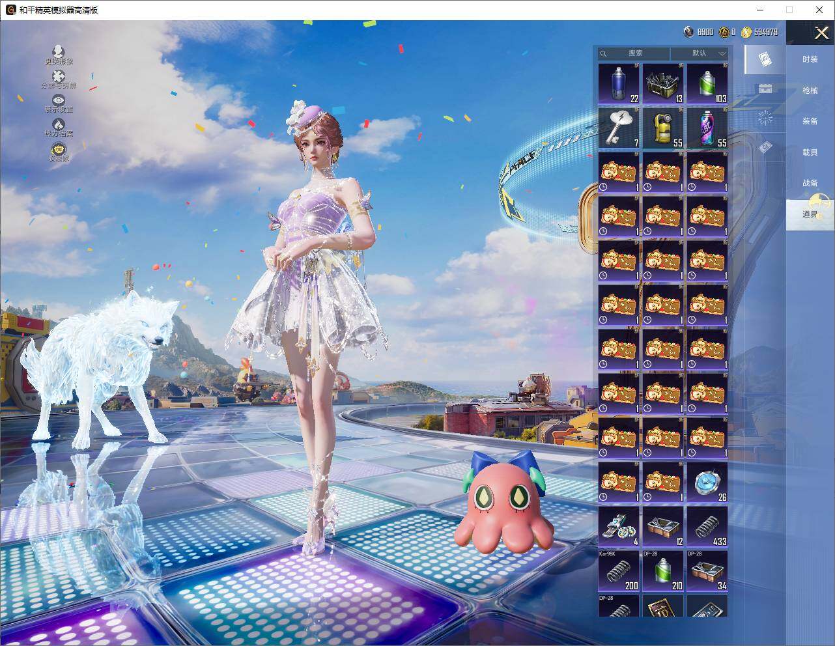Click the ice wolf companion
835x646 pixels.
(101, 368)
